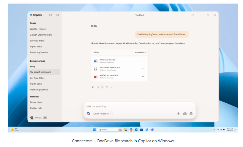Select the Dinner ideas conversation
The width and height of the screenshot is (243, 147).
pos(36,102)
